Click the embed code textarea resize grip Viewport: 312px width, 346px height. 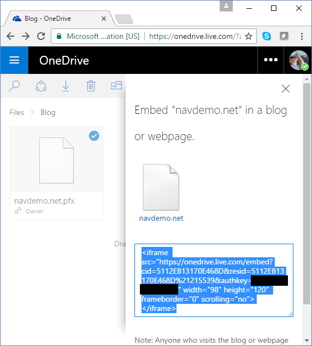pyautogui.click(x=291, y=314)
